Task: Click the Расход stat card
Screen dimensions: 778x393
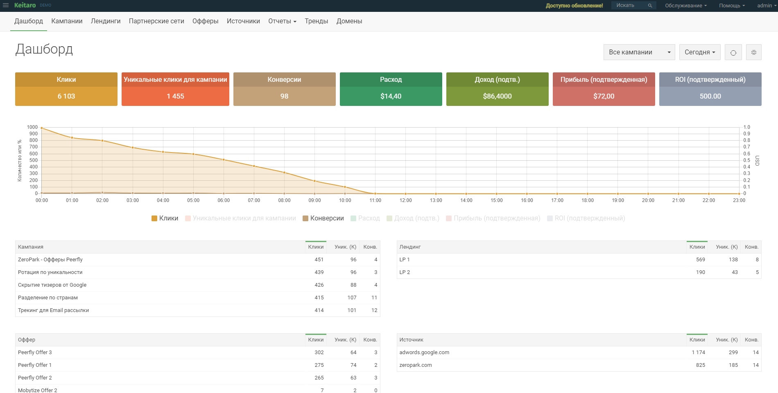Action: tap(391, 89)
